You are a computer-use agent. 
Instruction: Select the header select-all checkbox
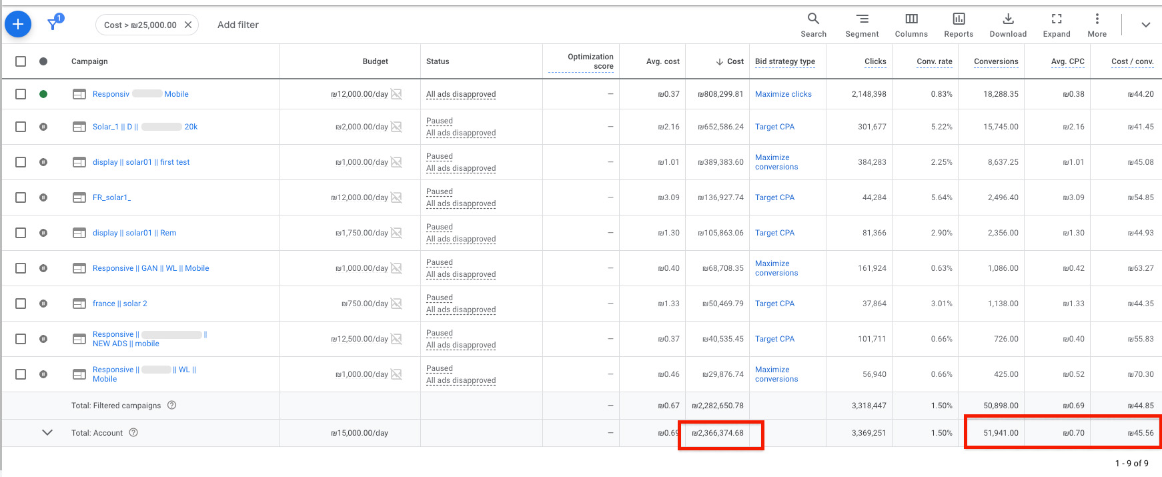[x=21, y=61]
